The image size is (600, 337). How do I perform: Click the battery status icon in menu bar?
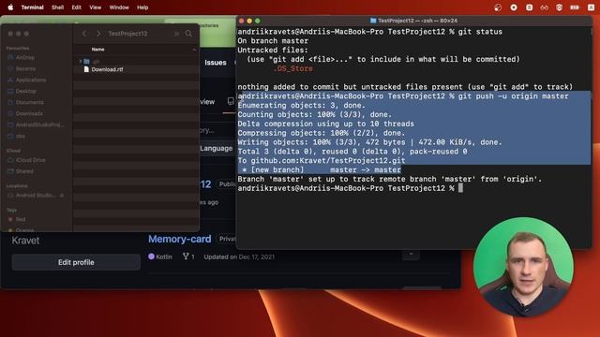(575, 7)
